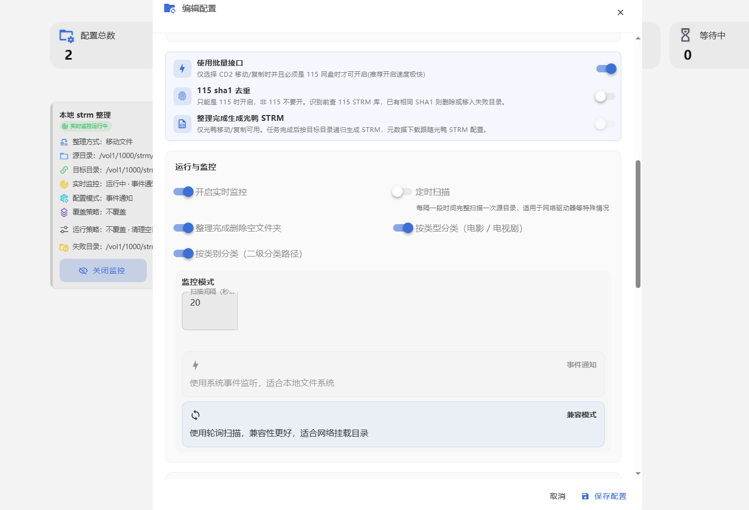Viewport: 749px width, 510px height.
Task: Click the lightning icon in 事件通知 card
Action: click(x=196, y=365)
